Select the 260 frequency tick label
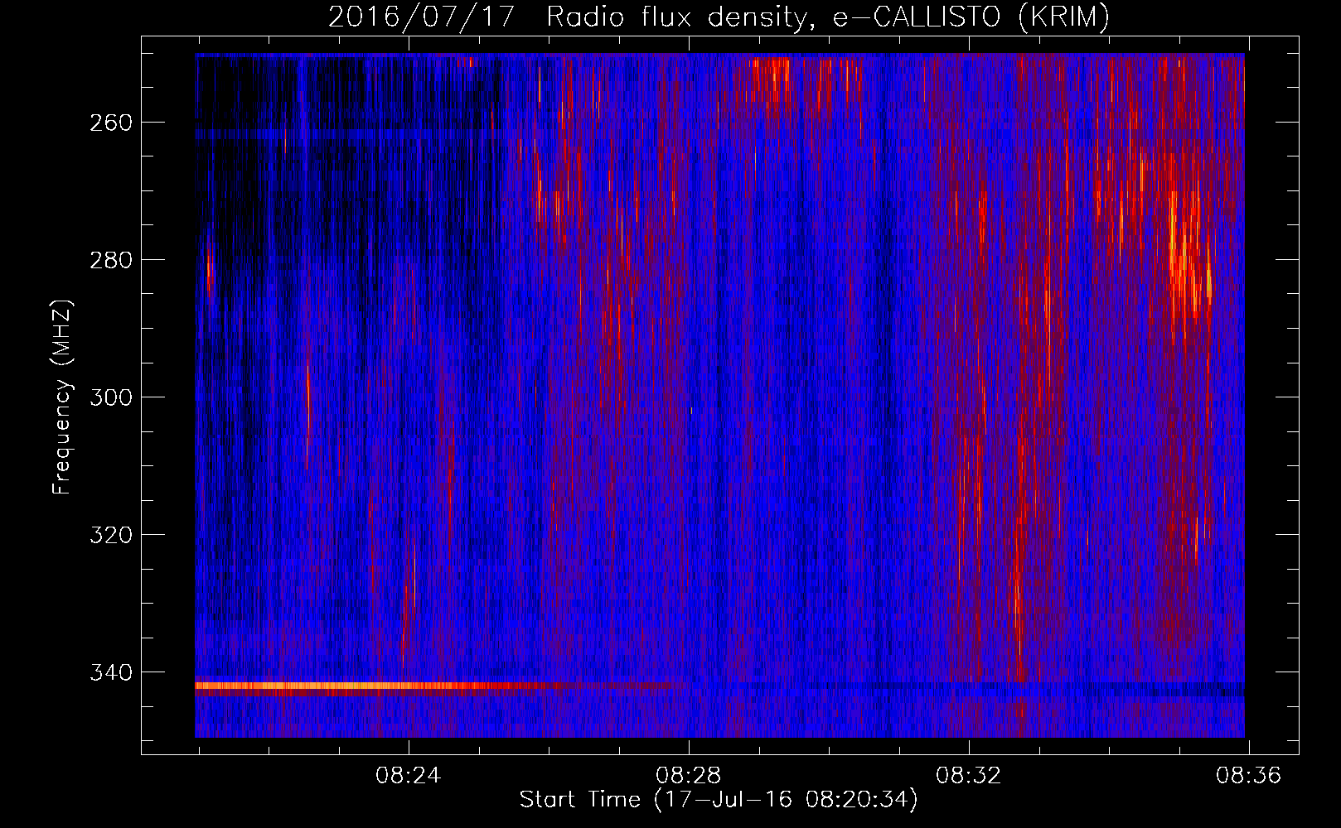This screenshot has width=1341, height=828. pos(109,123)
